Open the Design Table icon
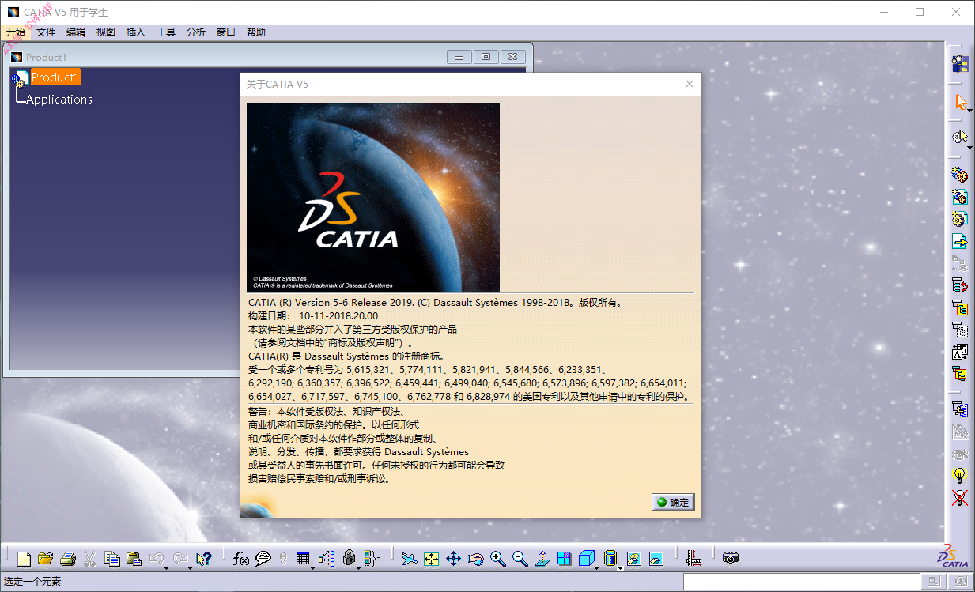975x592 pixels. (302, 559)
